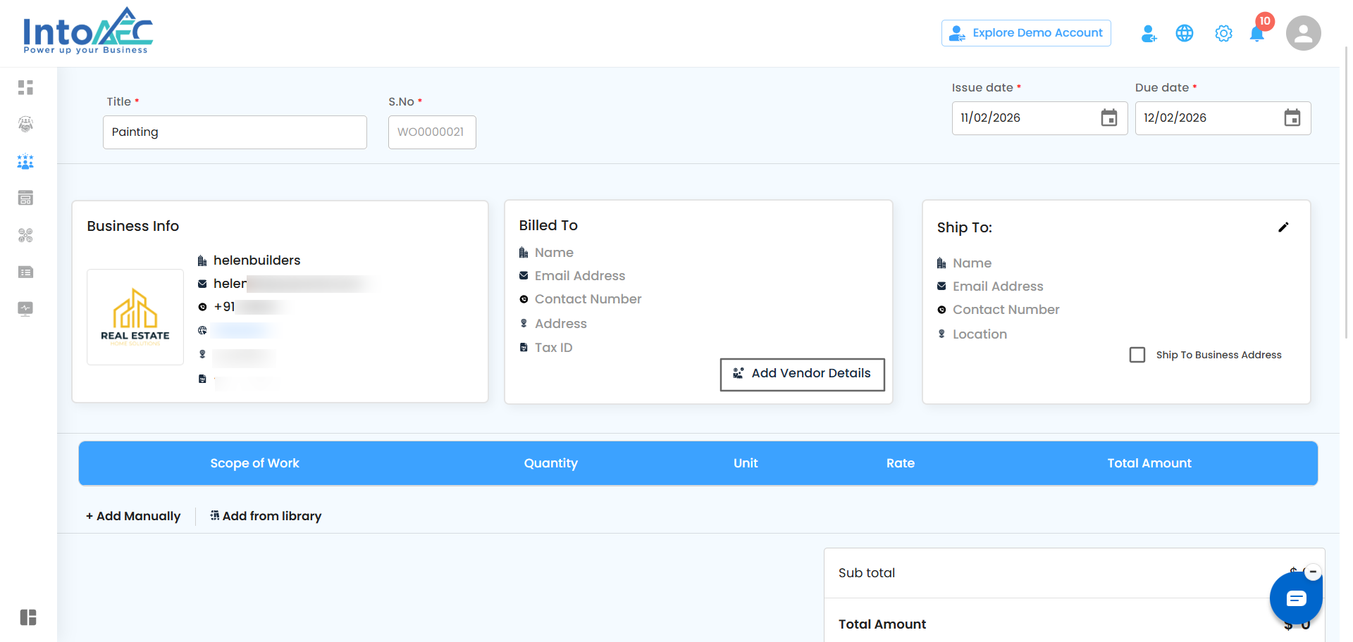Click the Ship To edit pencil icon
This screenshot has height=642, width=1353.
tap(1283, 227)
